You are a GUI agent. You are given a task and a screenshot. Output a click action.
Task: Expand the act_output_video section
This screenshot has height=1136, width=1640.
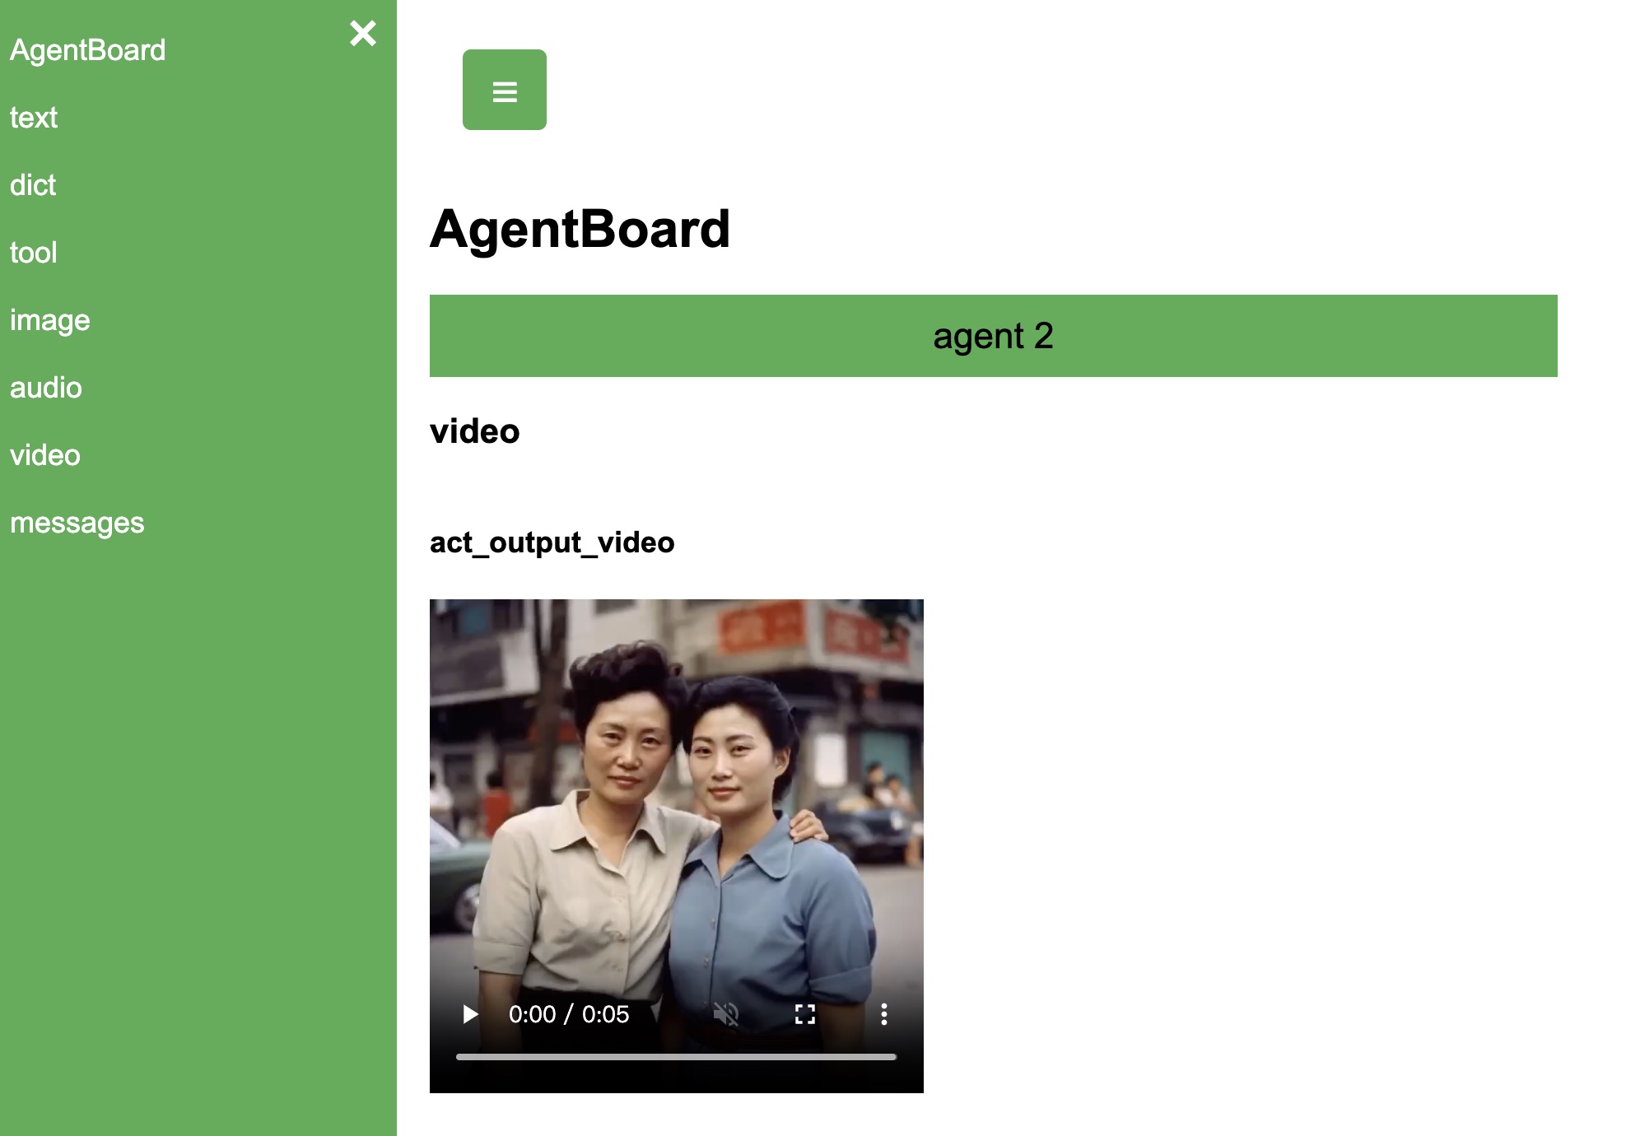point(552,542)
